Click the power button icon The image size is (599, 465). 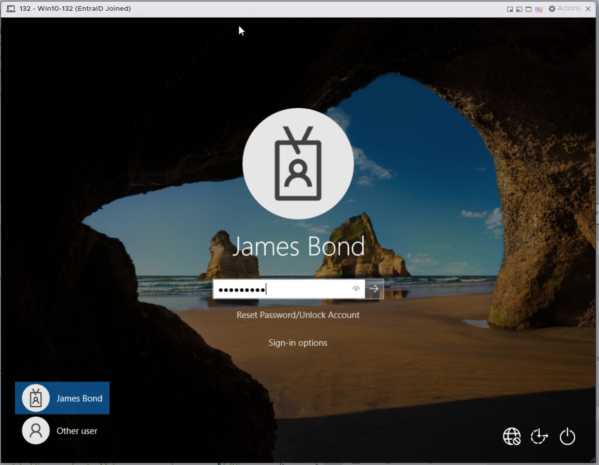[x=567, y=436]
